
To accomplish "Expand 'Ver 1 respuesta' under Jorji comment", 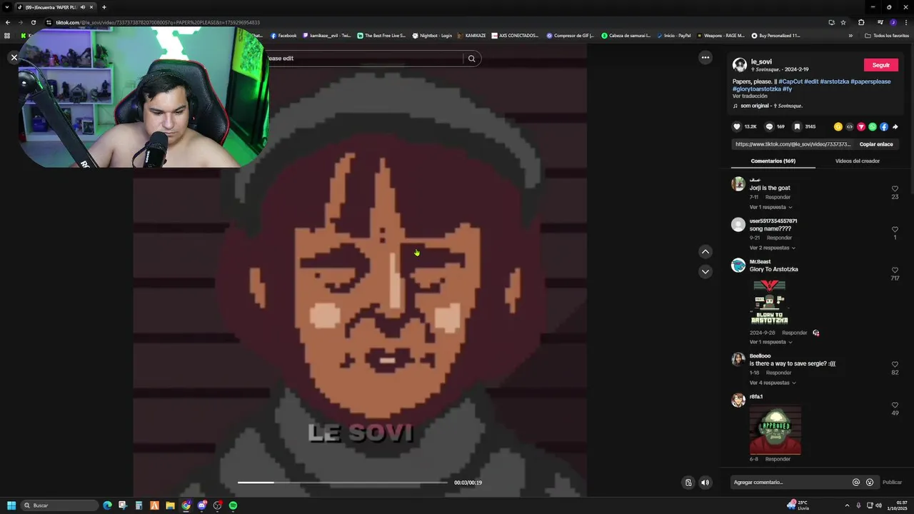I will coord(770,207).
